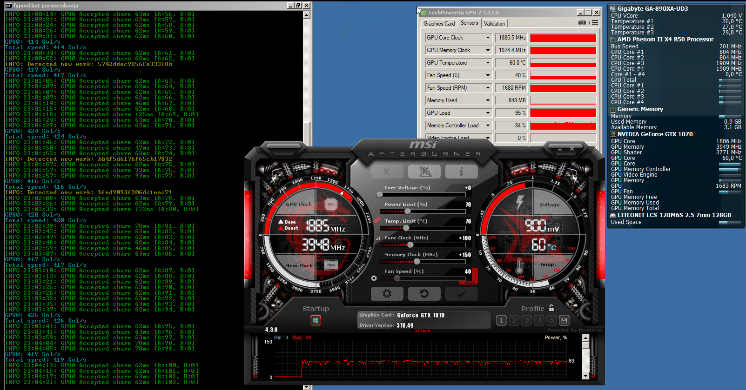746x390 pixels.
Task: Open the GPU Memory Clock sensor dropdown
Action: (x=488, y=50)
